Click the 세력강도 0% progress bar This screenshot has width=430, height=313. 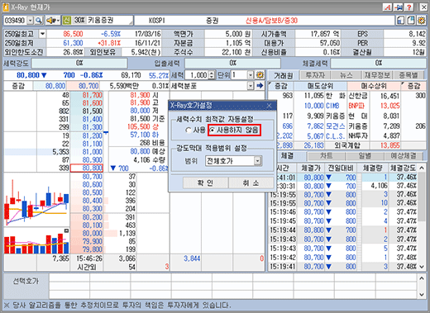tap(79, 63)
